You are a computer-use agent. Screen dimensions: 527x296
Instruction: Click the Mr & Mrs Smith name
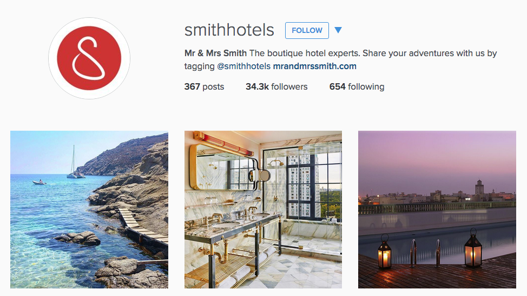215,53
